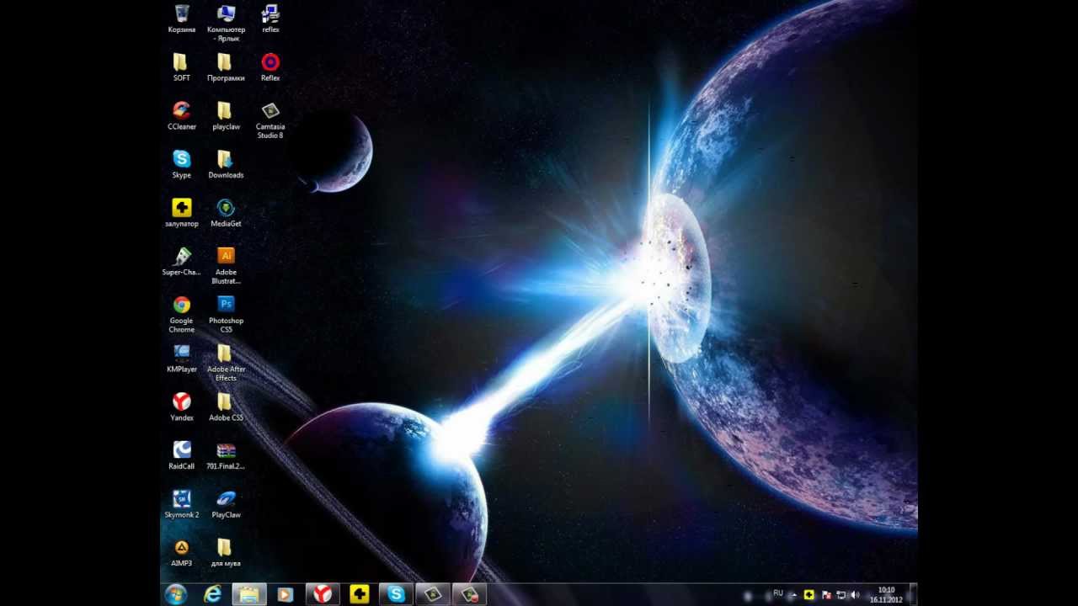Select the Adobe After Effects folder

(226, 363)
